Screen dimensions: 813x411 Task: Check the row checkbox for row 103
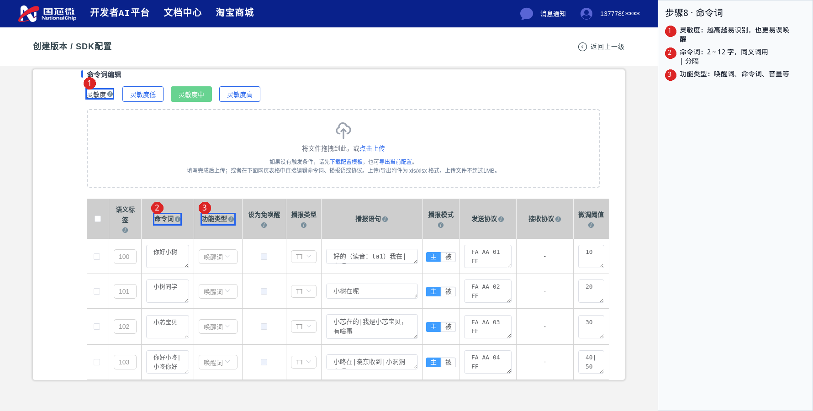97,362
